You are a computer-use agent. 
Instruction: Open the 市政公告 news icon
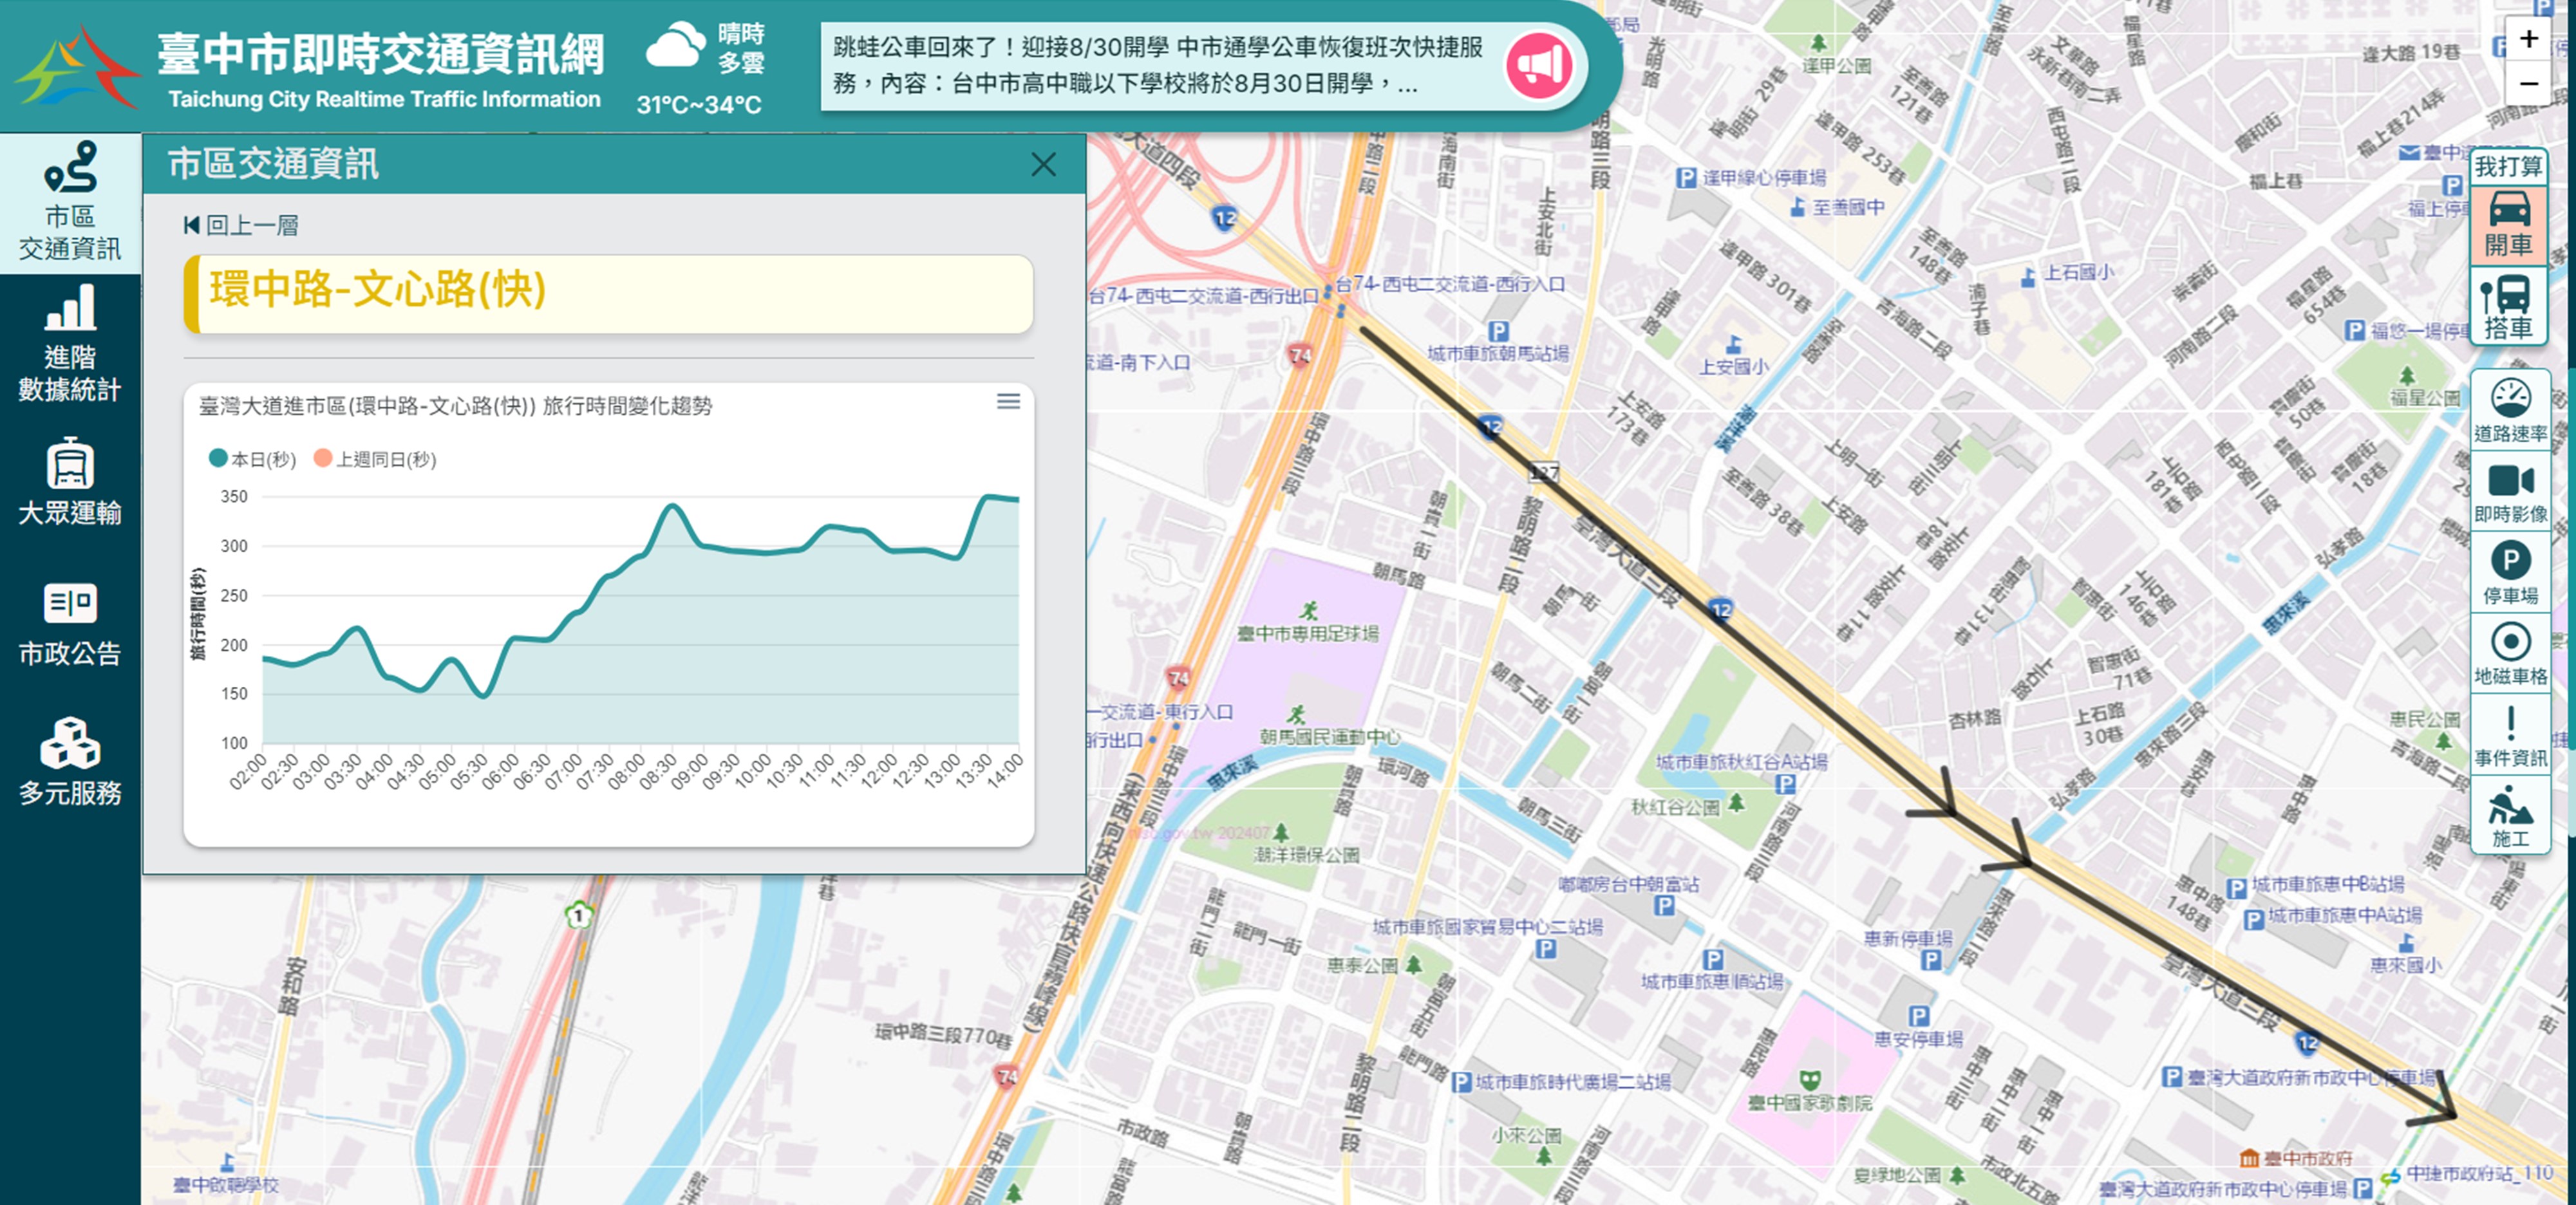click(x=70, y=603)
